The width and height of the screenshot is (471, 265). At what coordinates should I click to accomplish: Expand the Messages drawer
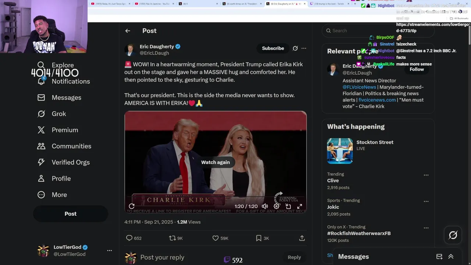pyautogui.click(x=451, y=257)
